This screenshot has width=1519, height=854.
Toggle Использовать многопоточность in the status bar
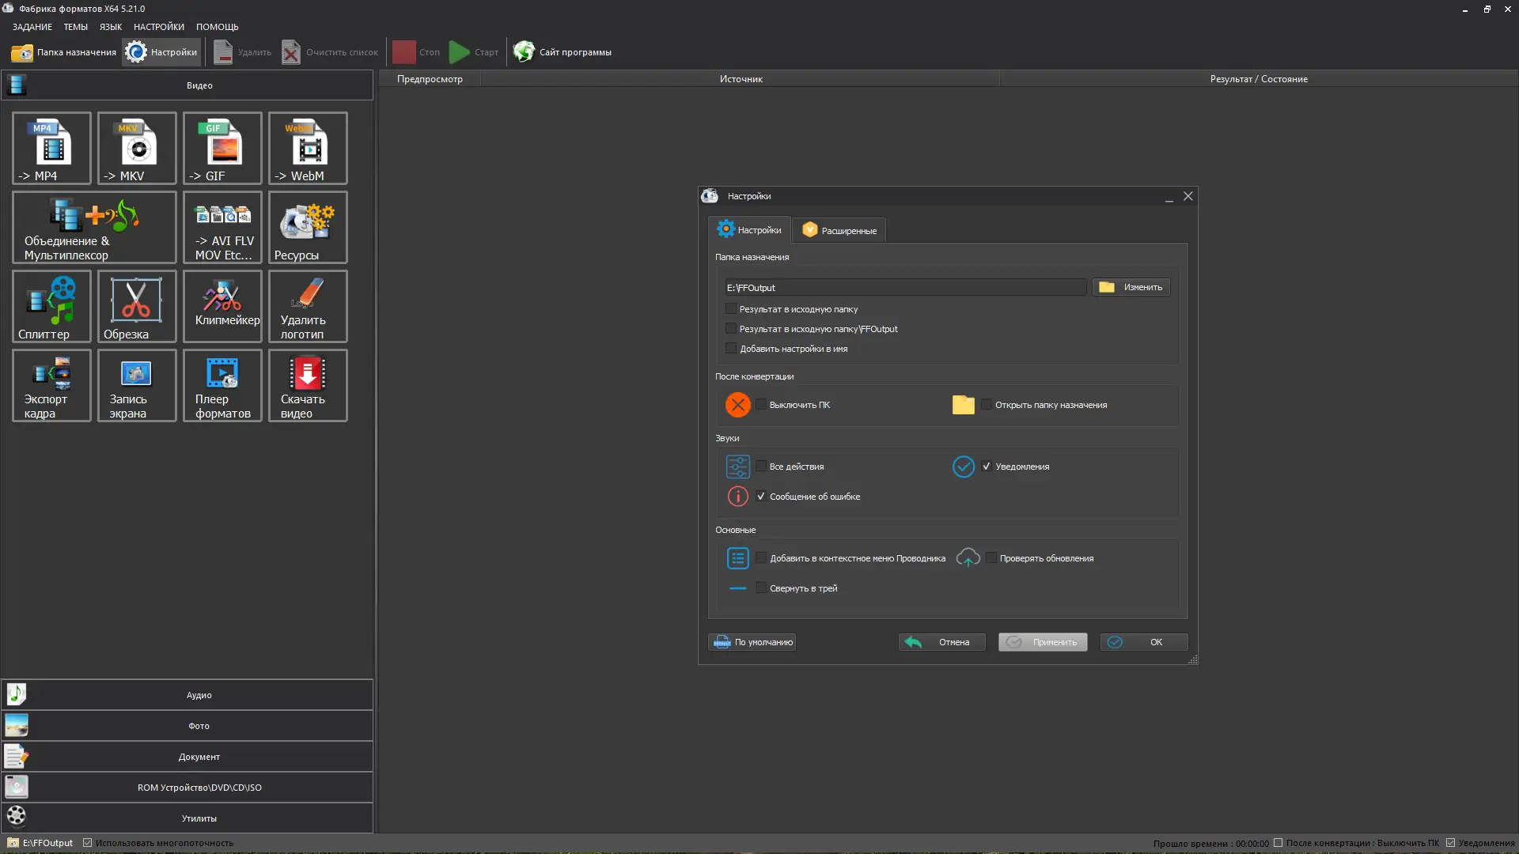88,843
